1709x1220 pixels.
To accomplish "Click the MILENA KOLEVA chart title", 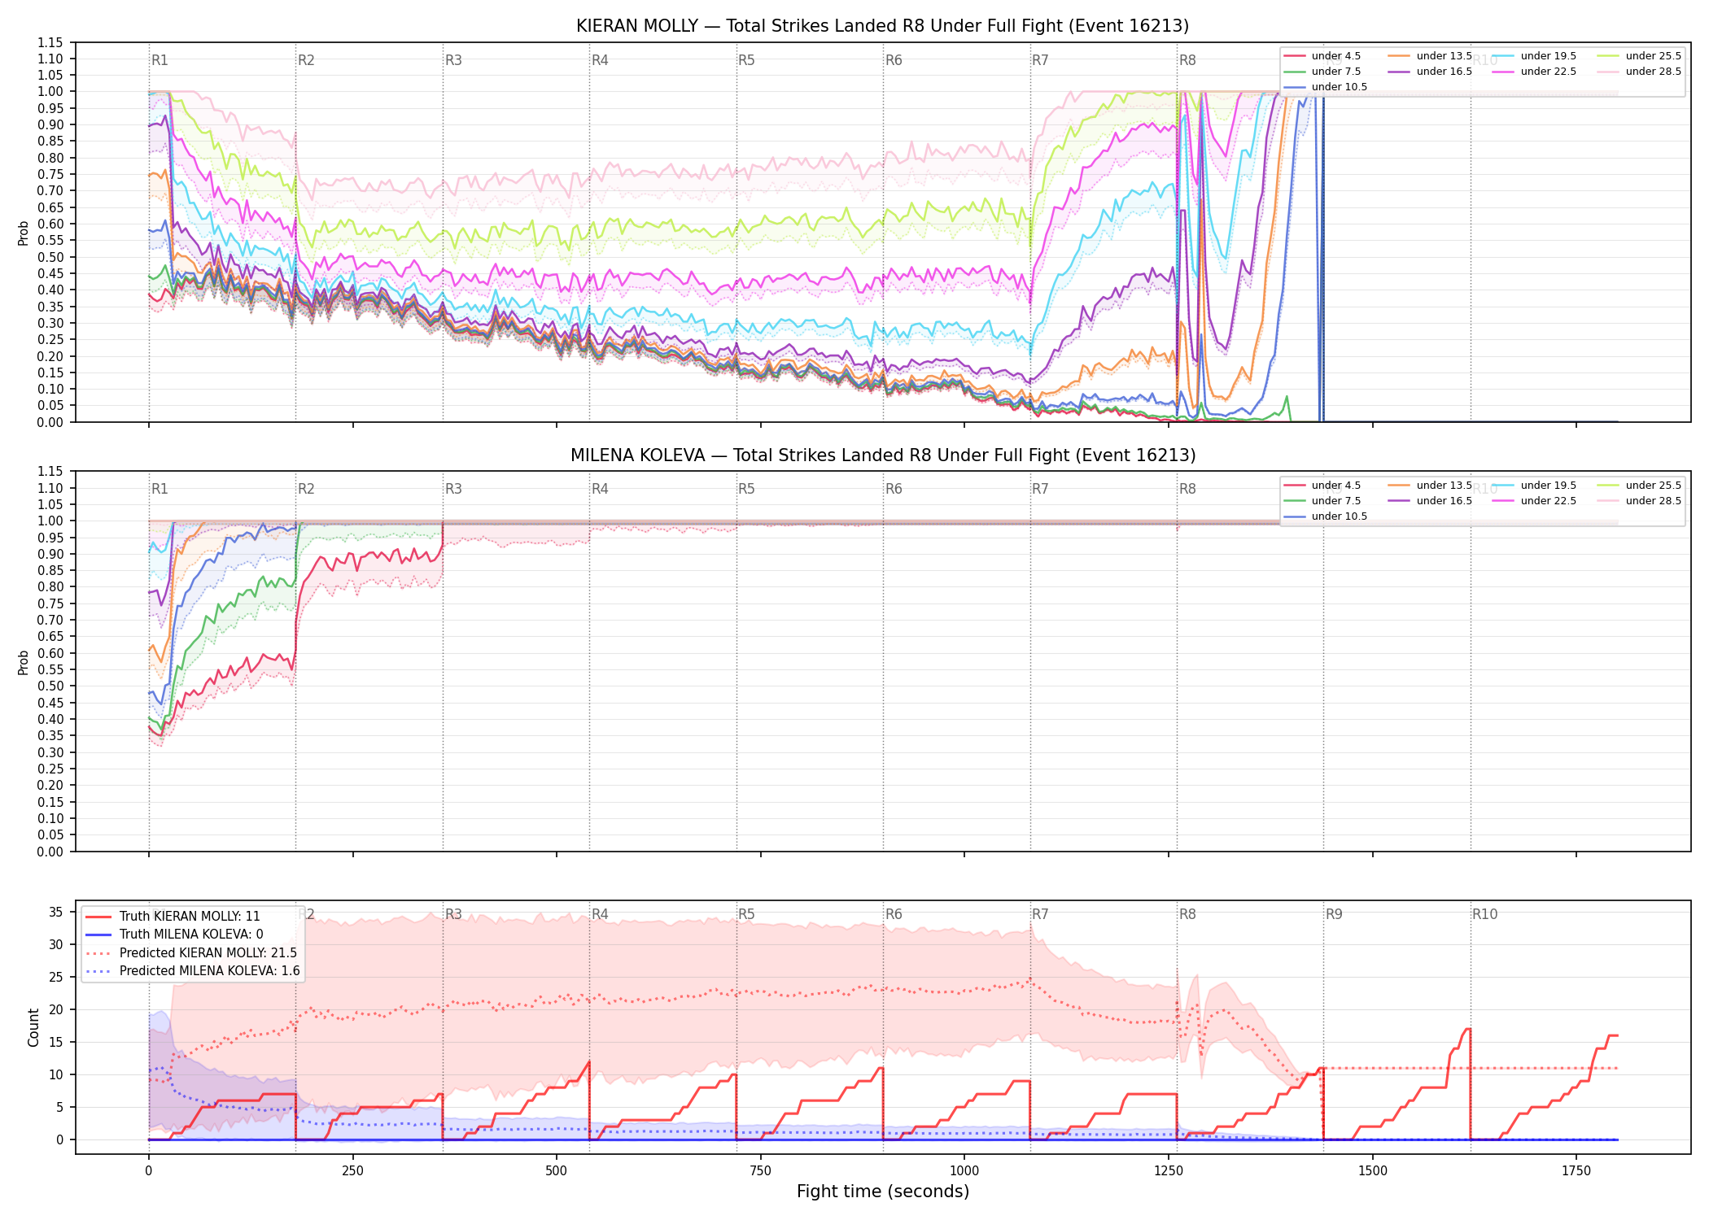I will point(883,455).
